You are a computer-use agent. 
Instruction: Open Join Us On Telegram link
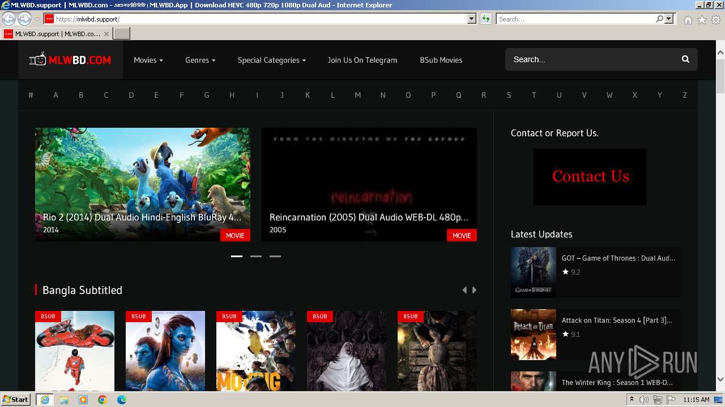click(x=362, y=60)
